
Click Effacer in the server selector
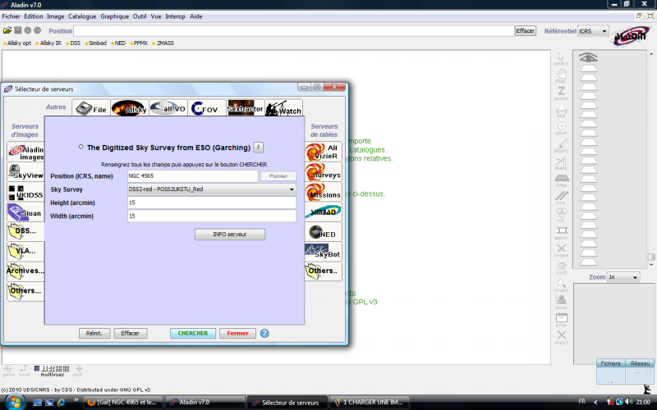tap(131, 334)
